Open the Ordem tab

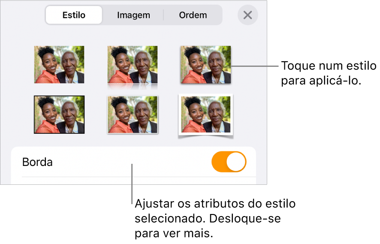coord(193,15)
